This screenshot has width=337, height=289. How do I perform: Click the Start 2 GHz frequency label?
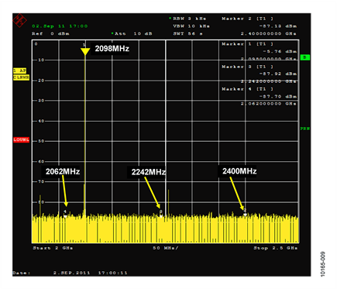pyautogui.click(x=53, y=248)
